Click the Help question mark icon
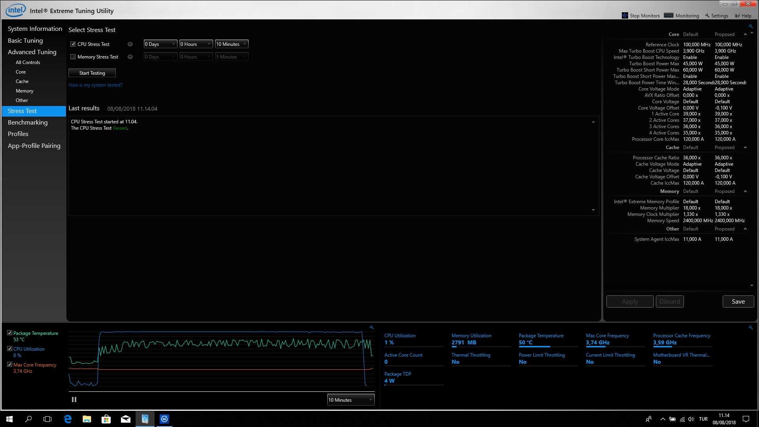The width and height of the screenshot is (759, 427). (737, 16)
